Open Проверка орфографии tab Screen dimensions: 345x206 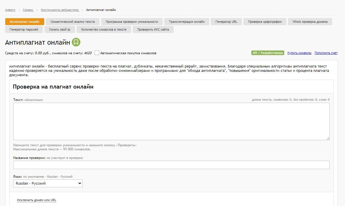click(x=265, y=22)
